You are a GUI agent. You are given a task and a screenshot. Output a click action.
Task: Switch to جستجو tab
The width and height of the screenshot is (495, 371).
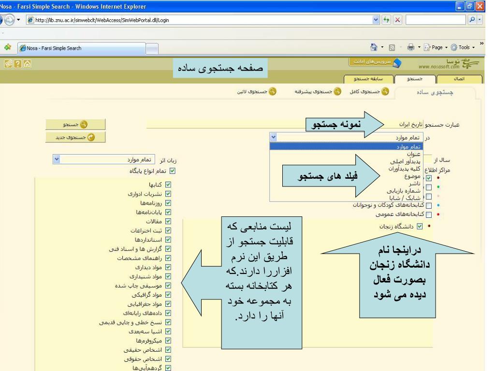[x=415, y=79]
